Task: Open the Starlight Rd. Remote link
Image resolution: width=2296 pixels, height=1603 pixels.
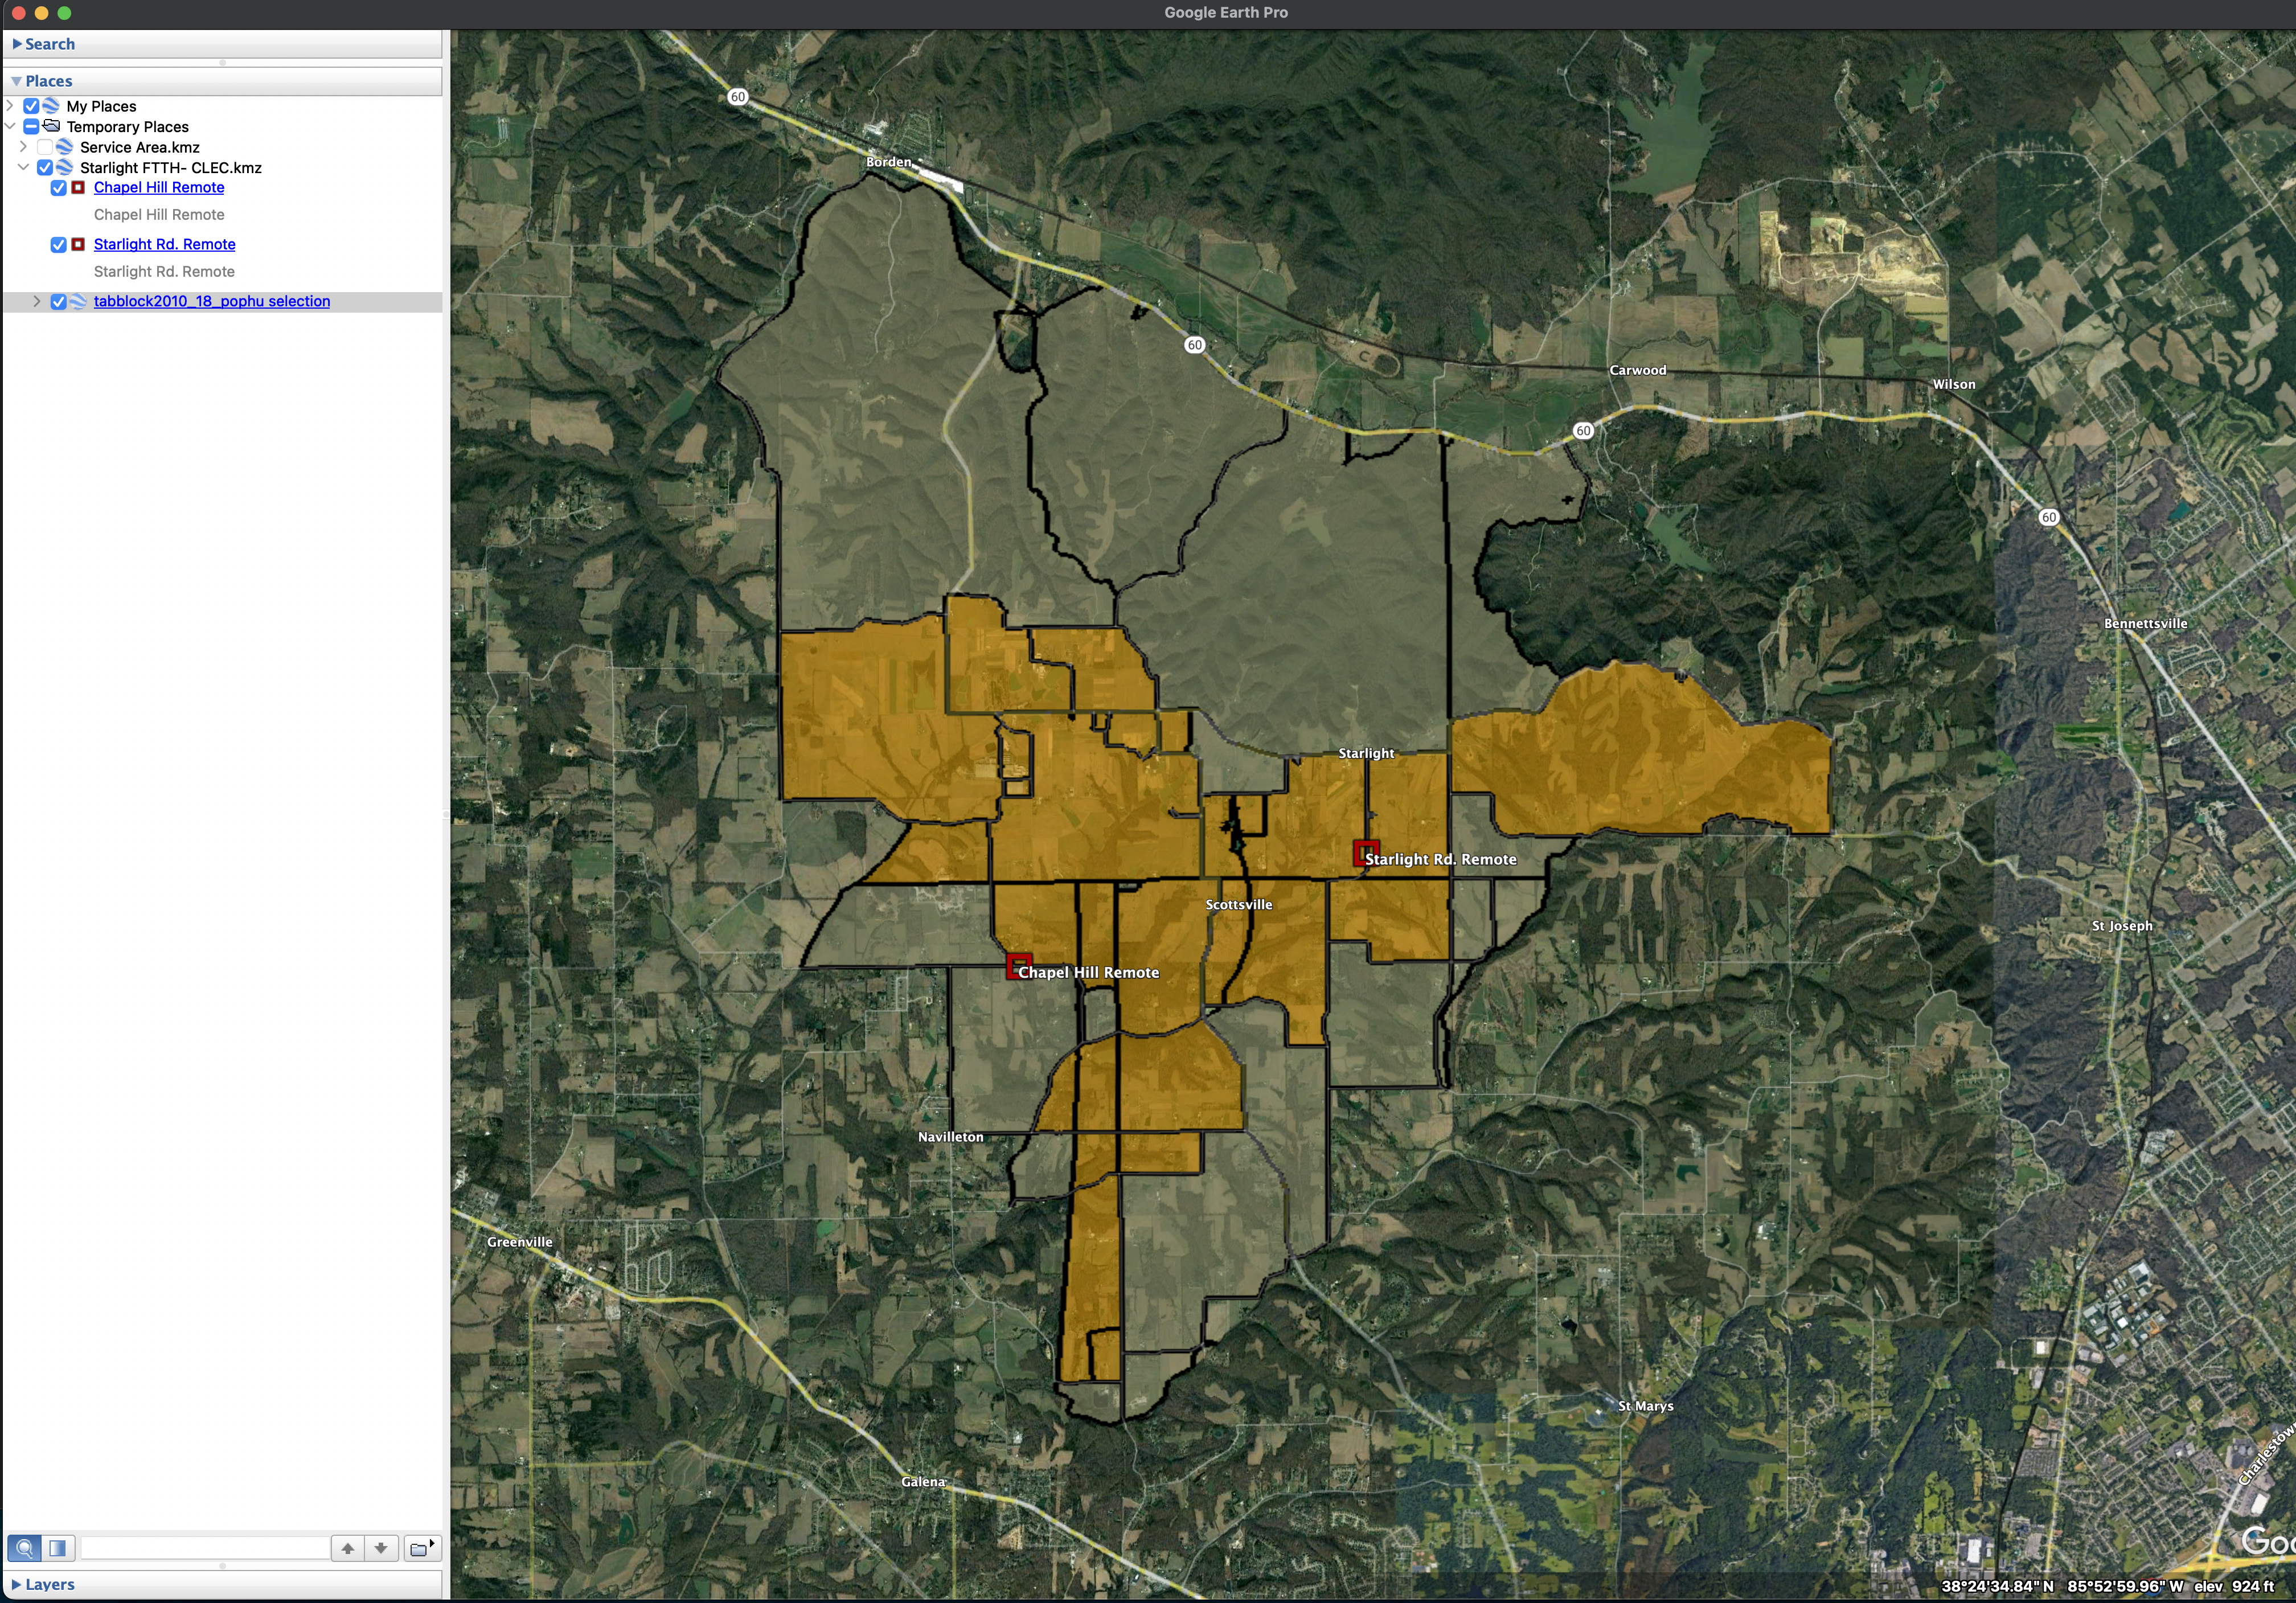Action: (x=165, y=244)
